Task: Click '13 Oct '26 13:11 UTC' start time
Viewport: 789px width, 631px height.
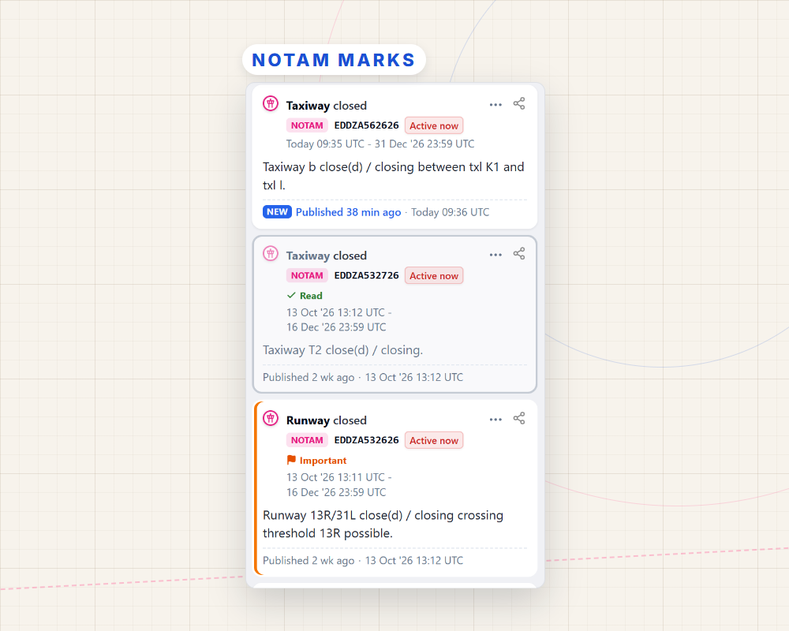Action: click(335, 477)
